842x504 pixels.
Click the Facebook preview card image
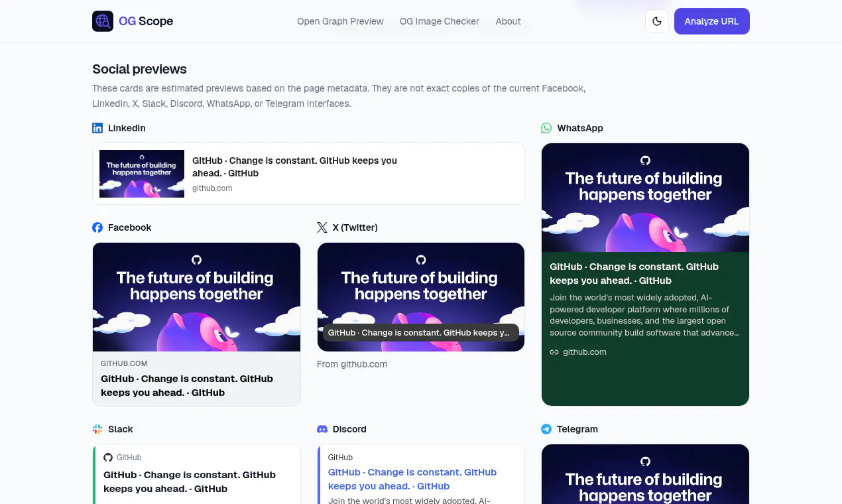point(196,297)
